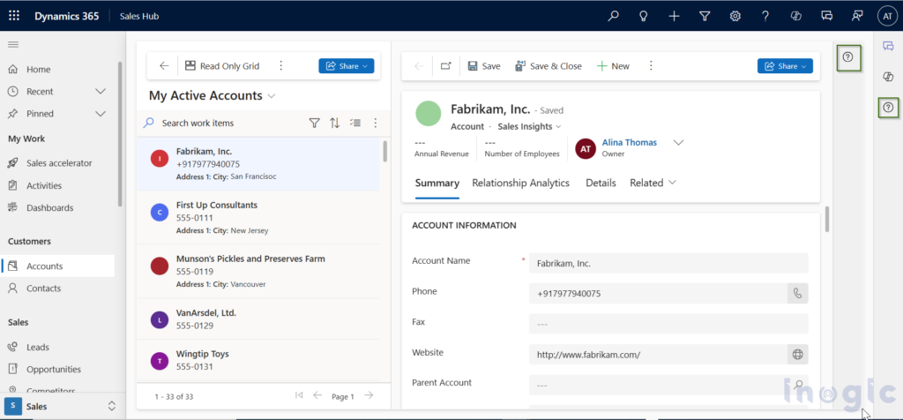Image resolution: width=903 pixels, height=420 pixels.
Task: Open Share dropdown on the record form
Action: pyautogui.click(x=785, y=66)
